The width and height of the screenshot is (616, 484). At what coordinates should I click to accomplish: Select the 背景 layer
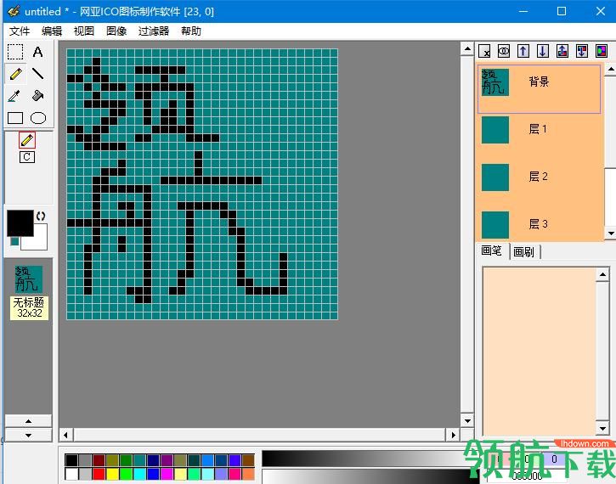point(539,89)
